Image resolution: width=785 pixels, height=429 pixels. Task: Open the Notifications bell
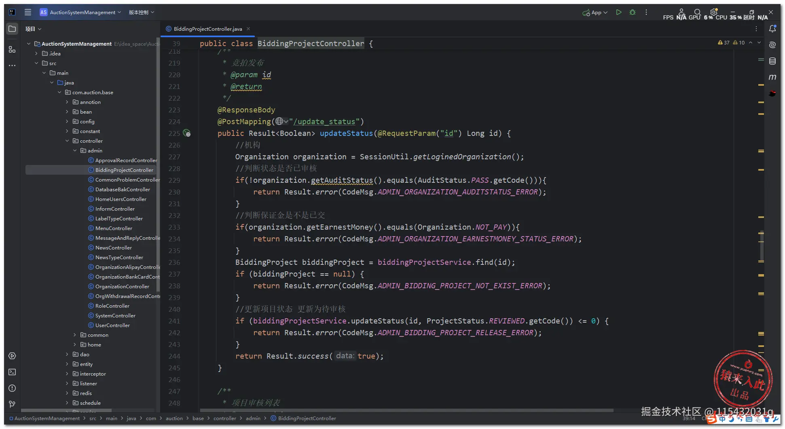click(772, 29)
